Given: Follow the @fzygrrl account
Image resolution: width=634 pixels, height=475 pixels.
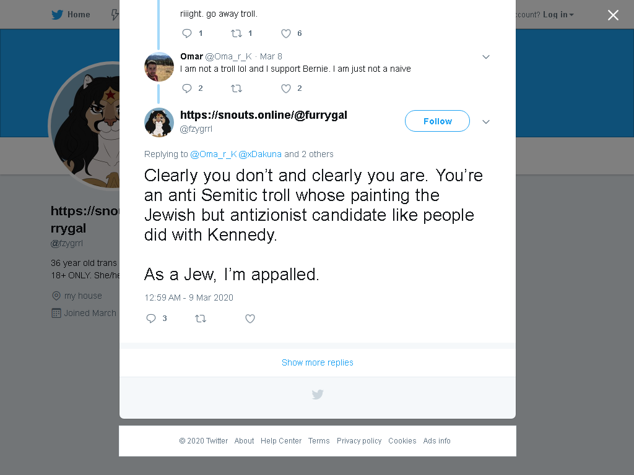Looking at the screenshot, I should [437, 121].
